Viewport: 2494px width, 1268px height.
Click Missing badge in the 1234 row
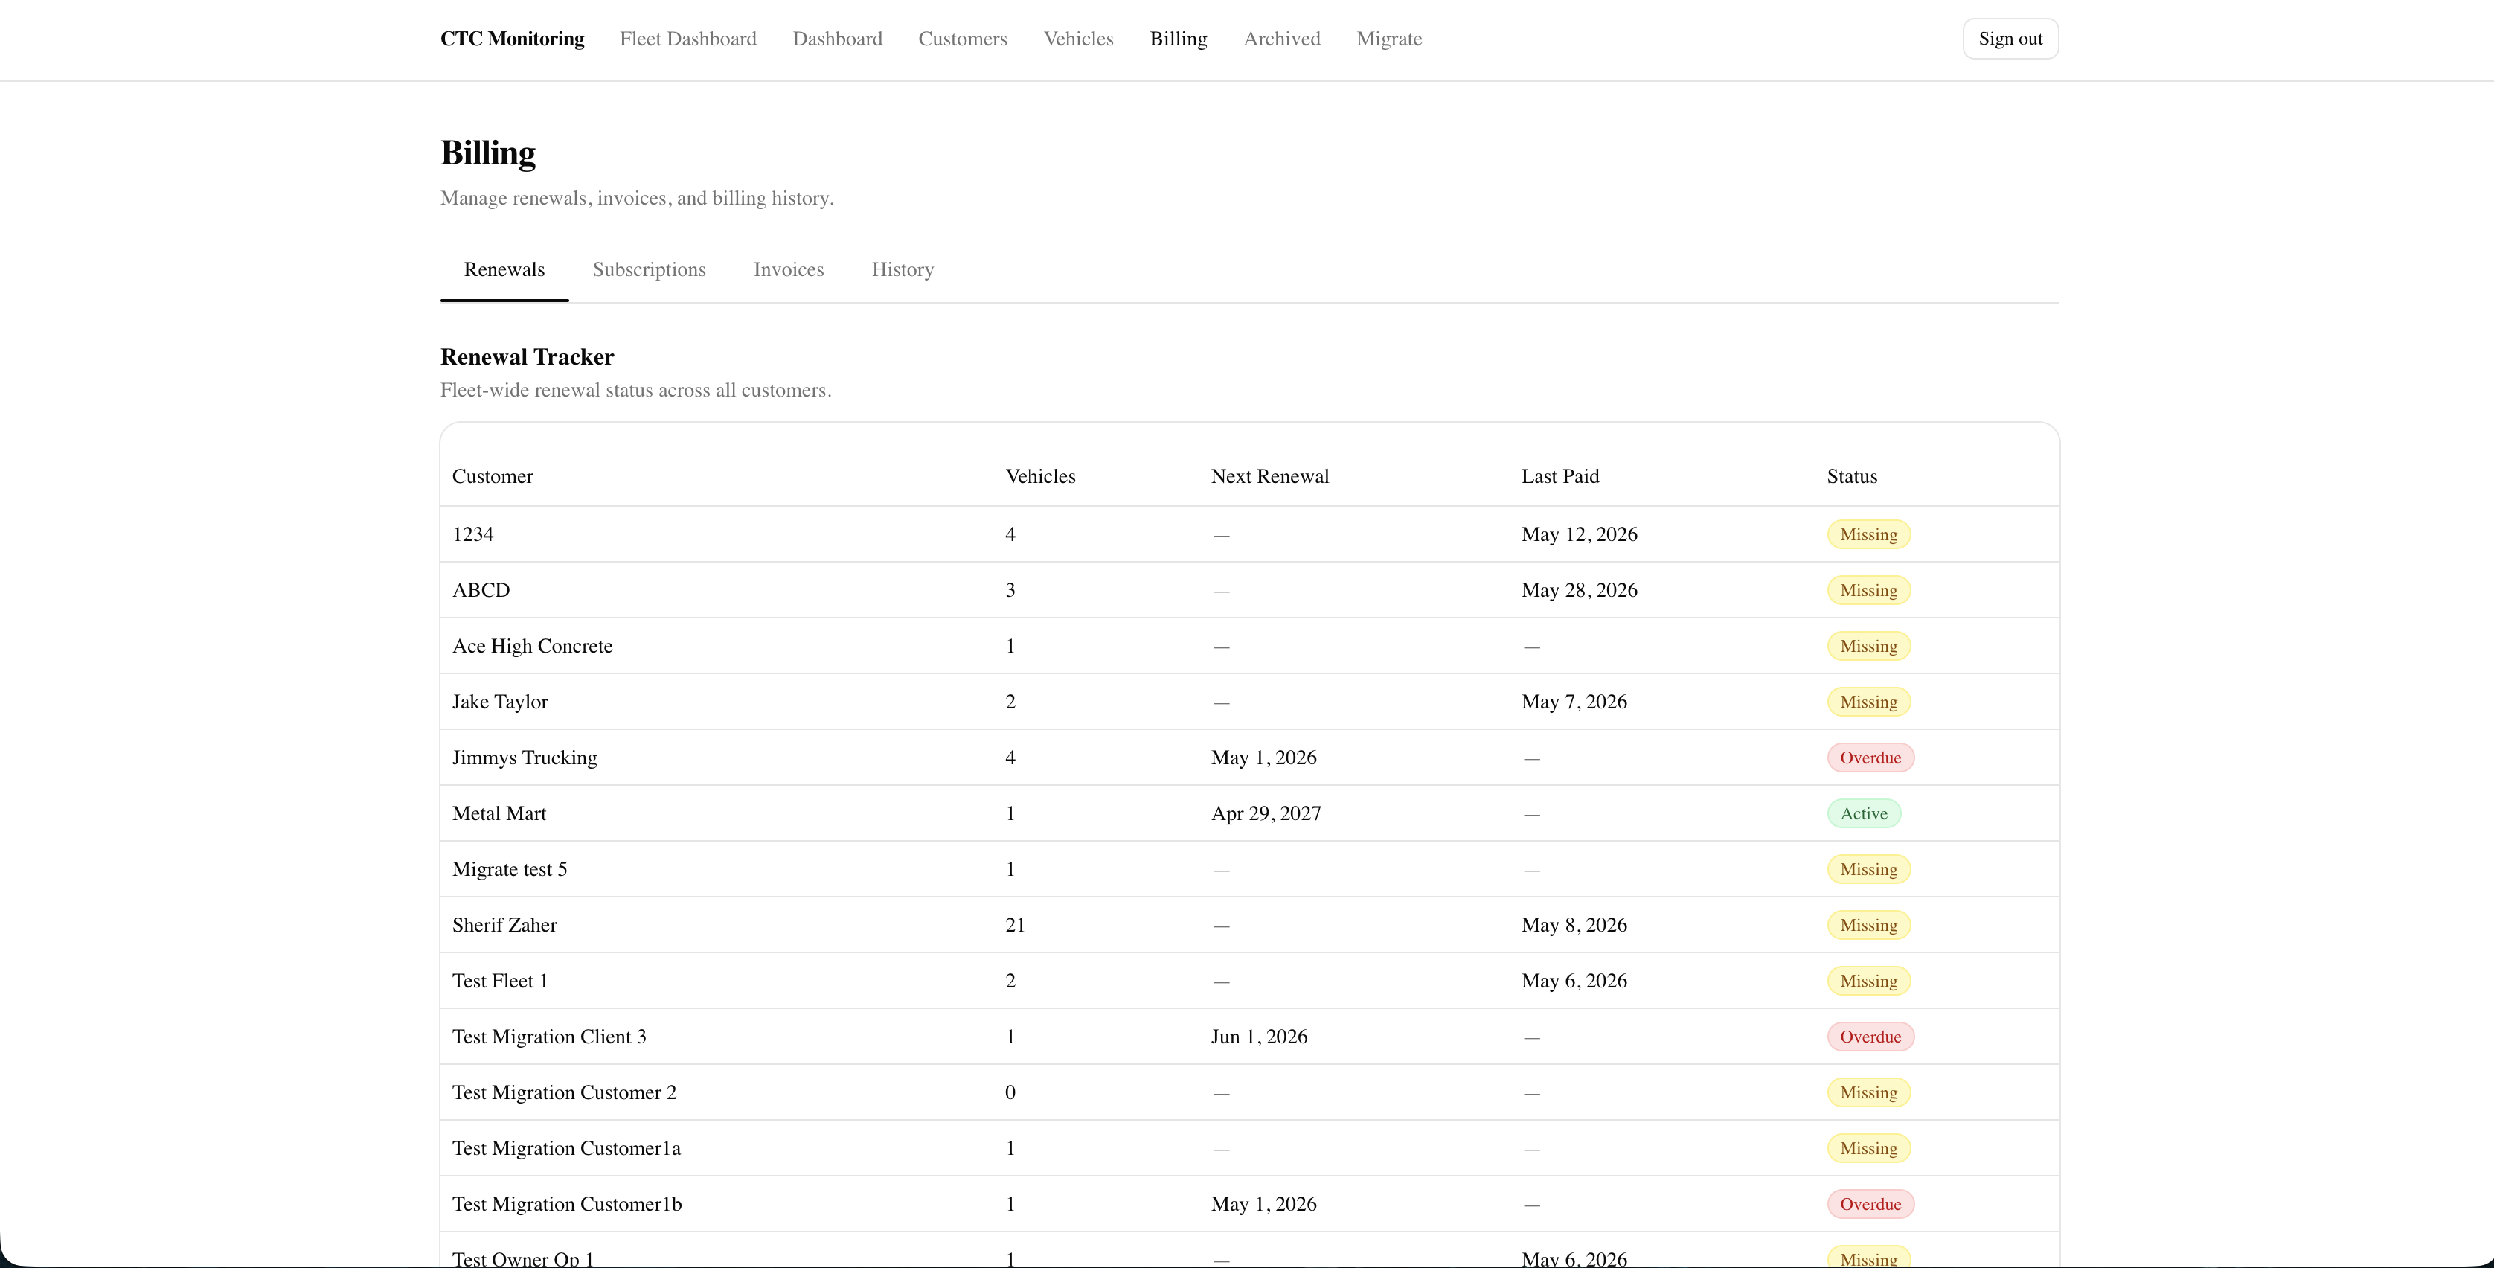click(1868, 534)
